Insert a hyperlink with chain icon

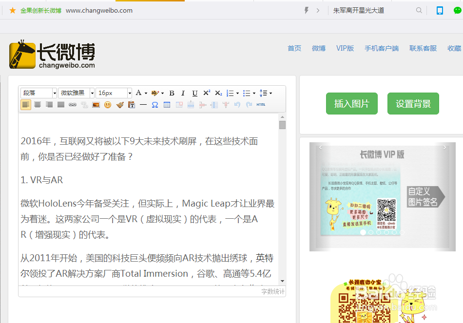[73, 105]
